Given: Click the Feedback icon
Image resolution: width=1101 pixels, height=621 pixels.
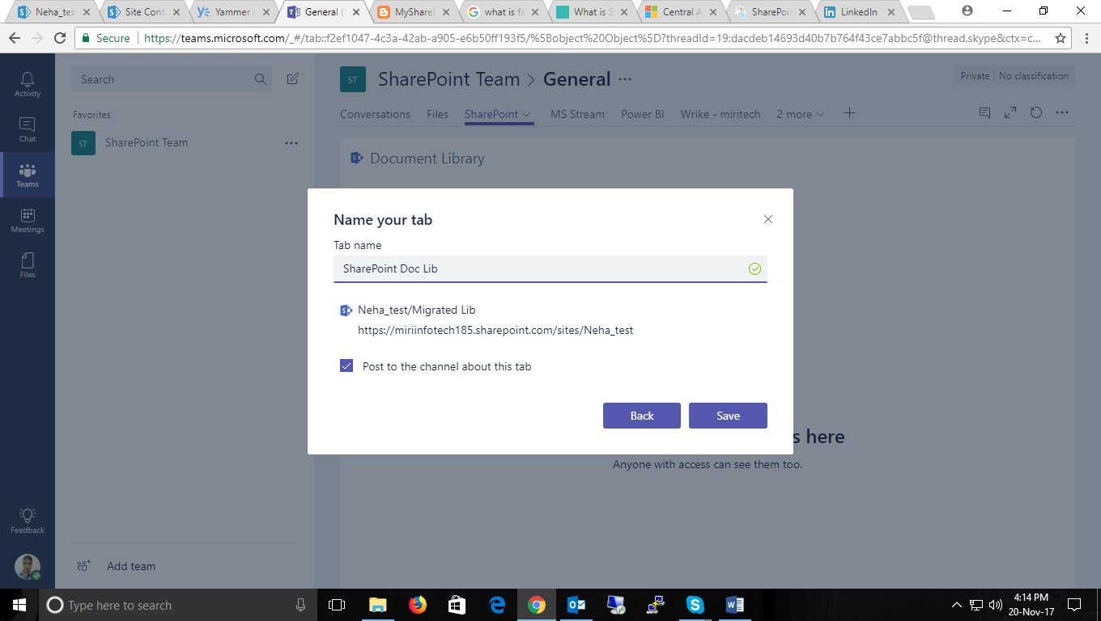Looking at the screenshot, I should 27,517.
